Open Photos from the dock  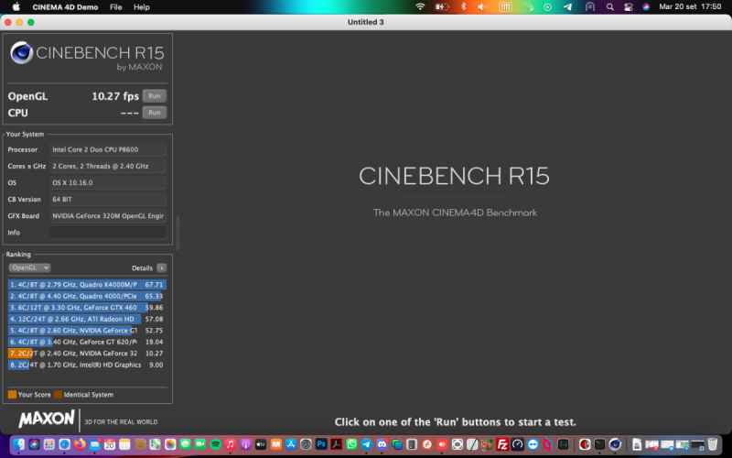(x=170, y=444)
